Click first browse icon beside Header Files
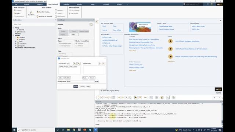Image resolution: width=235 pixels, height=132 pixels. pos(100,63)
